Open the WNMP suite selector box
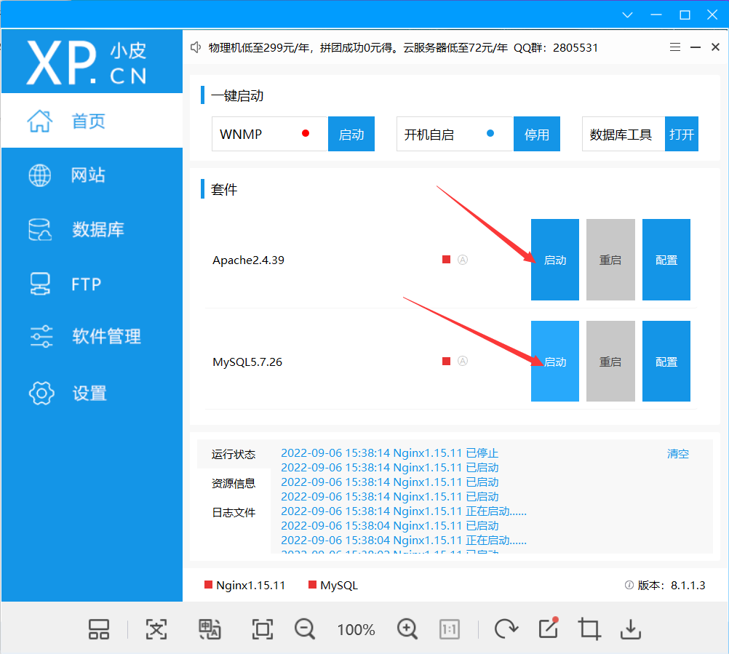The height and width of the screenshot is (654, 729). tap(270, 134)
